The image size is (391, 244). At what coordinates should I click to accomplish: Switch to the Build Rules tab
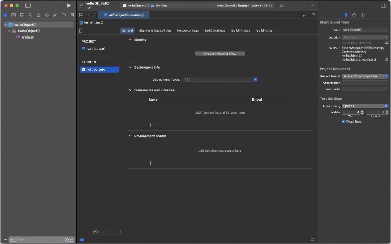(264, 31)
